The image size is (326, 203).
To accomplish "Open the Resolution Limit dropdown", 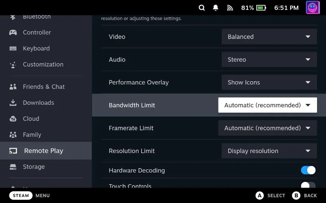I will (x=269, y=151).
